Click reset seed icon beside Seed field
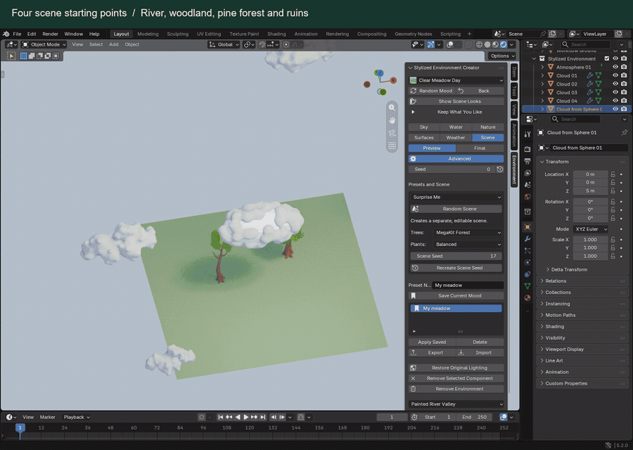This screenshot has width=633, height=450. click(x=500, y=169)
